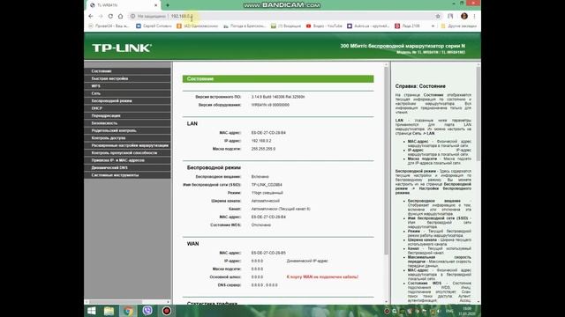Click the subnet mask 255.255.255.0 under LAN
Screen dimensions: 565x317
coord(263,149)
